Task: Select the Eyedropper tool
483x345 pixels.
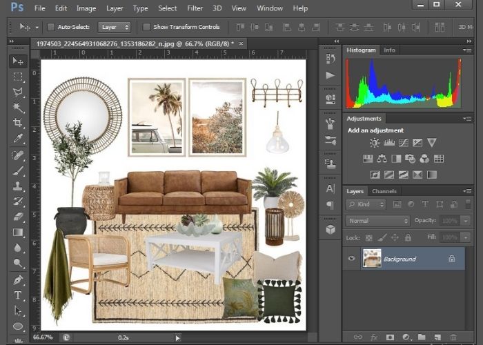Action: [x=18, y=138]
